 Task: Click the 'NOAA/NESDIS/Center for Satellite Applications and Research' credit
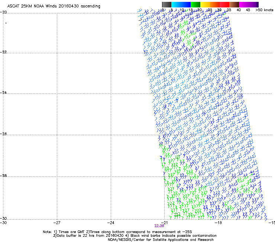(161, 240)
